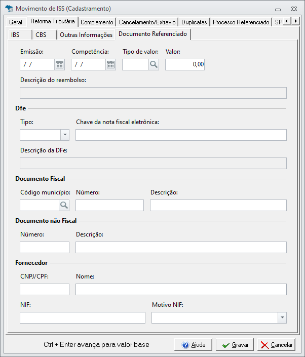Open the Complemento tab
This screenshot has height=357, width=305.
coord(97,22)
